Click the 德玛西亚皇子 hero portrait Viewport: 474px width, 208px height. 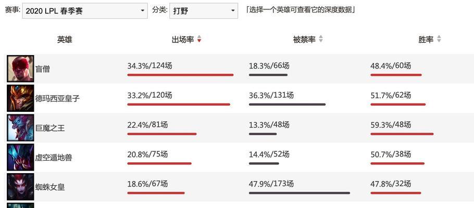click(x=20, y=98)
